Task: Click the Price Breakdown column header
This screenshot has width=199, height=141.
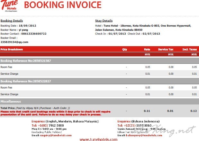Action: tap(12, 49)
